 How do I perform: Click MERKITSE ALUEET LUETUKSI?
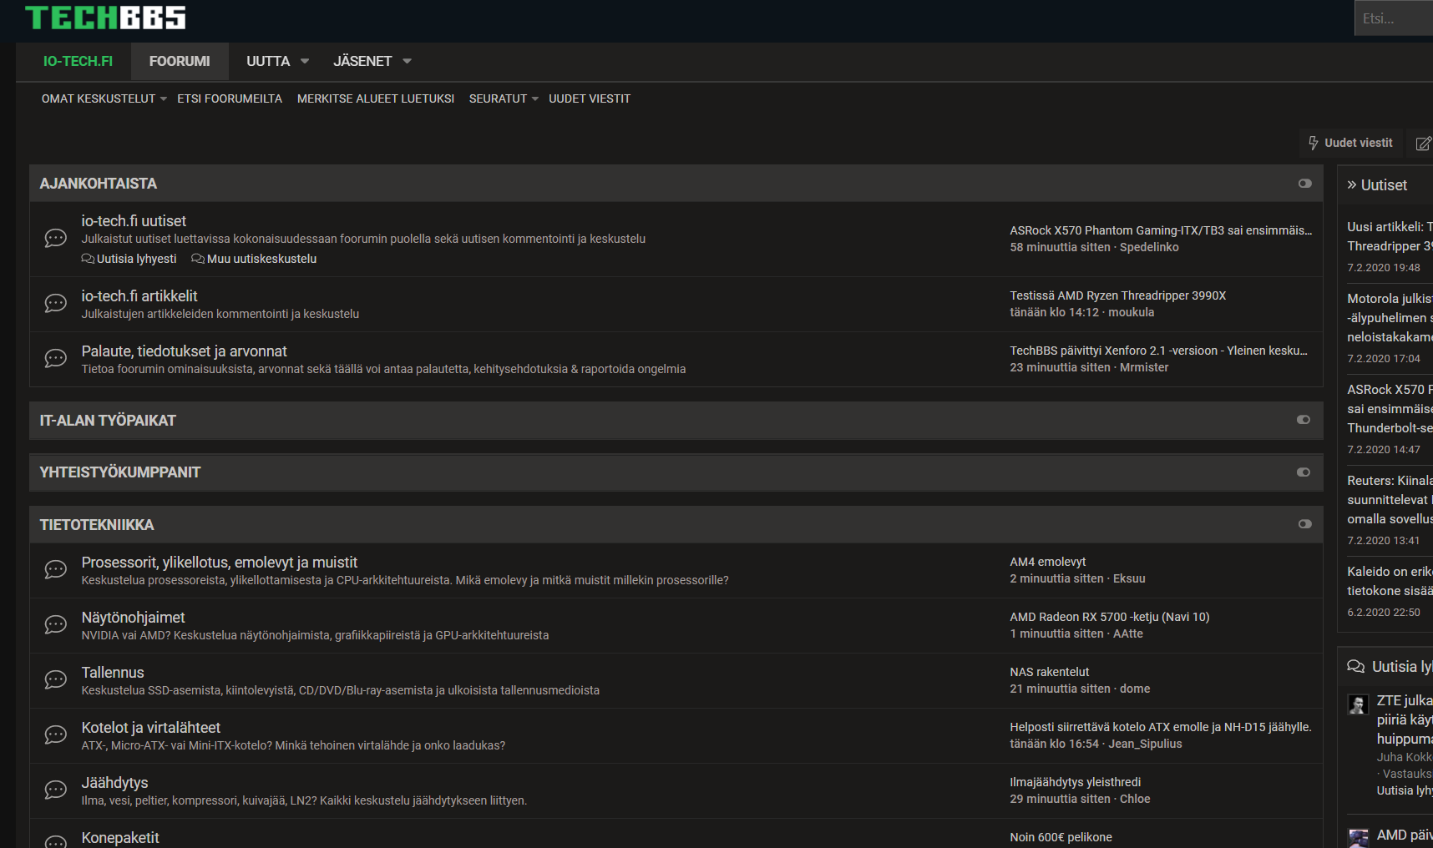pyautogui.click(x=375, y=98)
